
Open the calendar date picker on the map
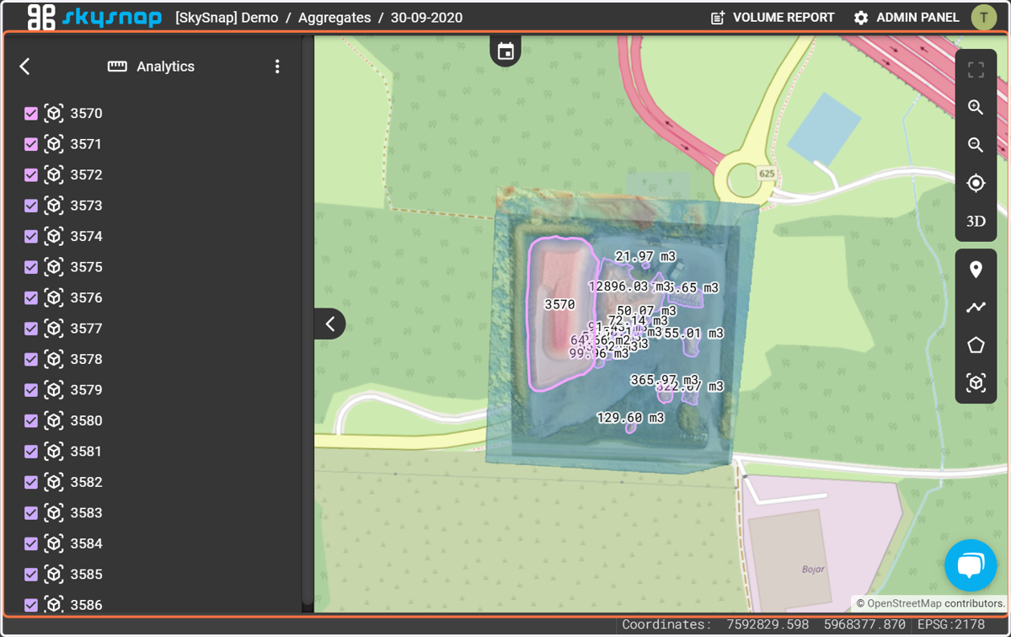pos(505,51)
